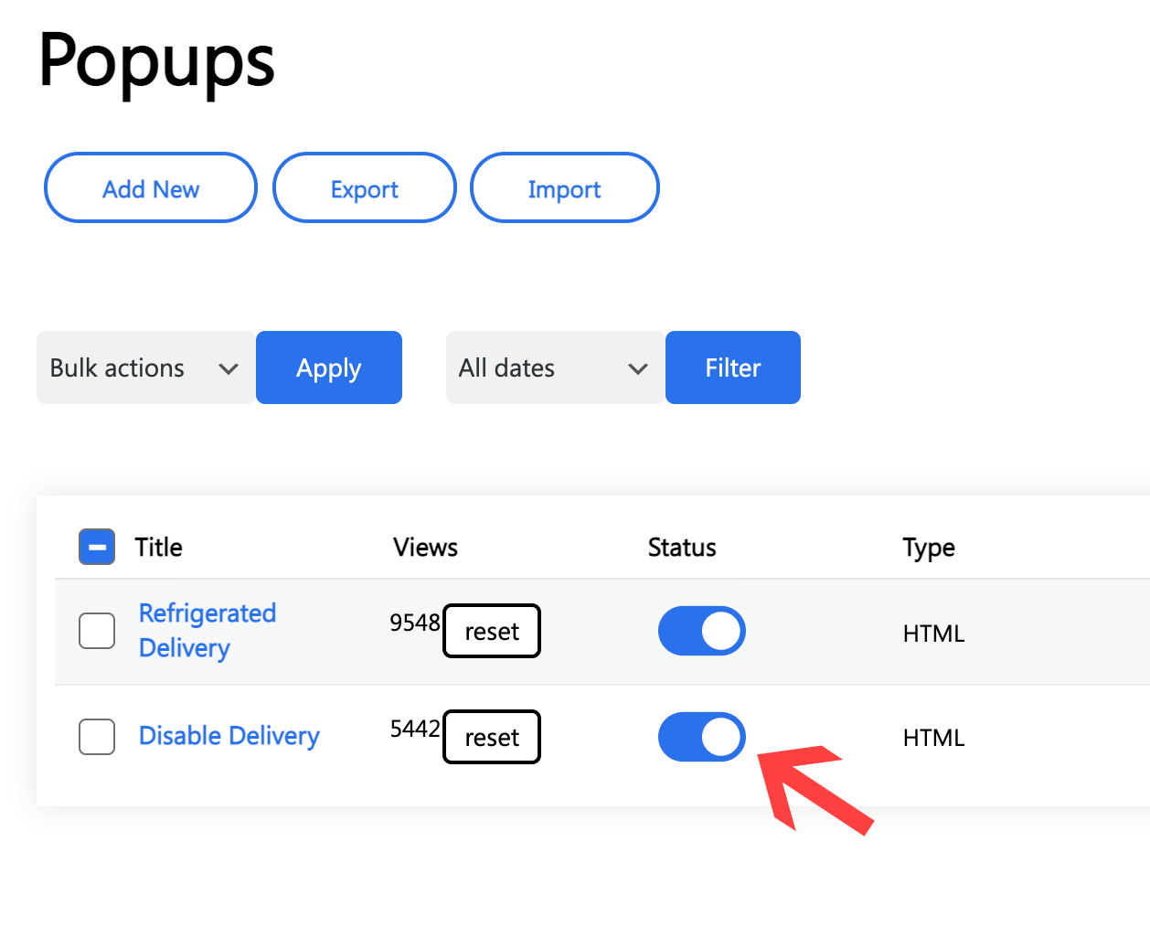Apply the selected bulk action

click(329, 368)
